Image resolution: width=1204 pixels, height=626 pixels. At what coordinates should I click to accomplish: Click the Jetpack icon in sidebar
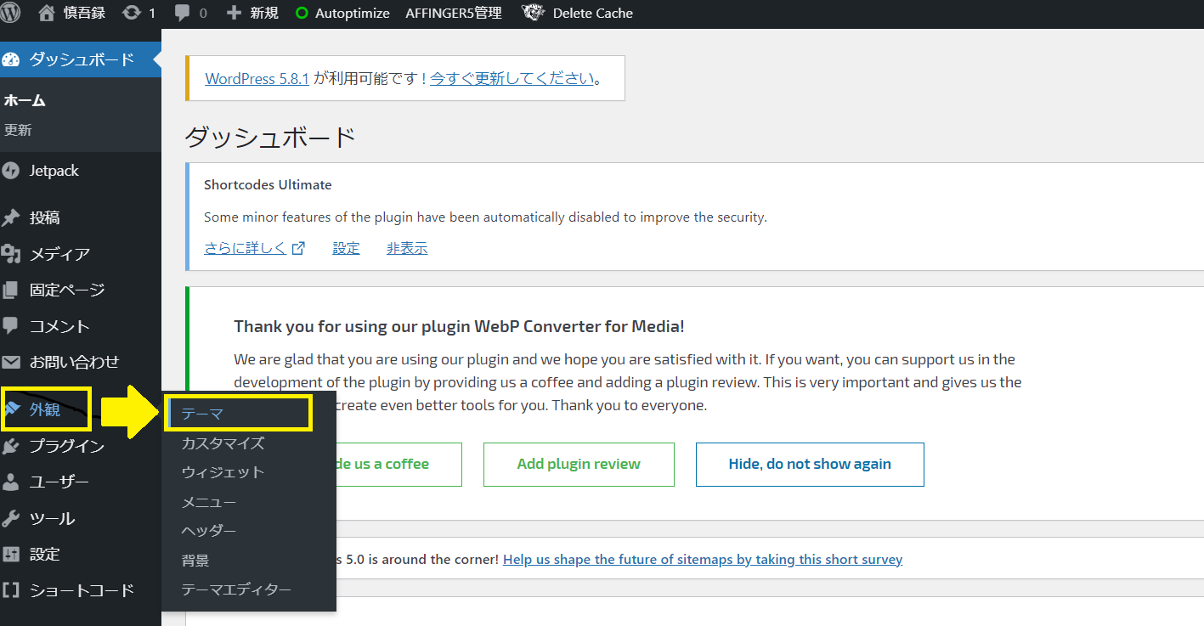11,171
